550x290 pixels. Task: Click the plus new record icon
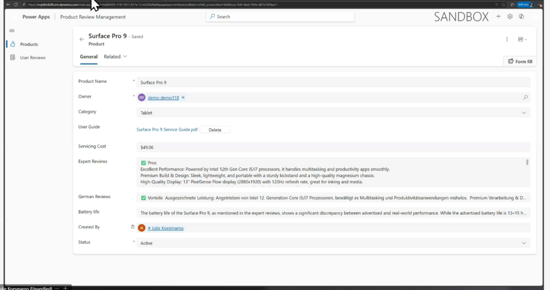click(x=498, y=17)
